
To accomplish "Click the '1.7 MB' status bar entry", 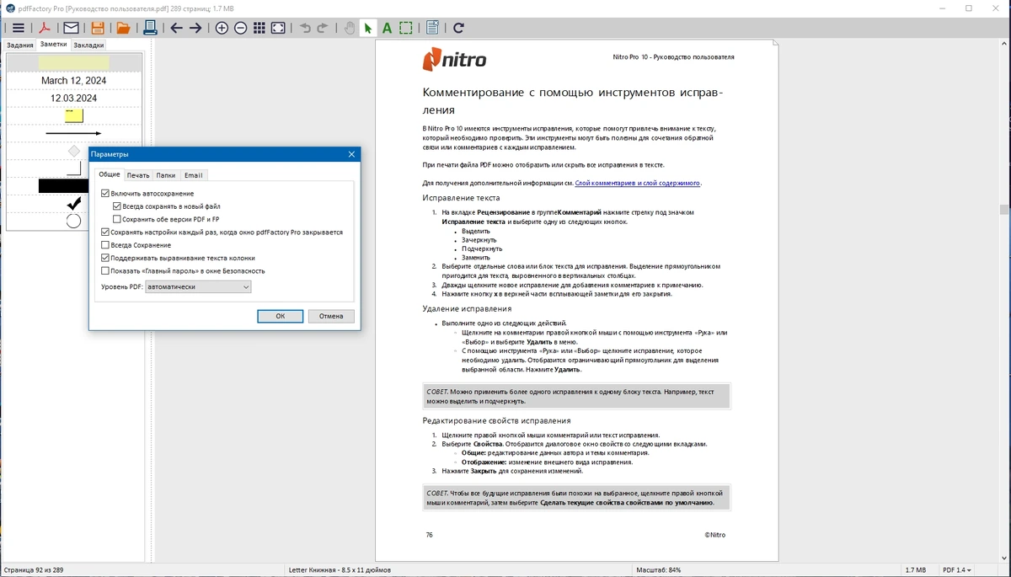I will point(915,570).
